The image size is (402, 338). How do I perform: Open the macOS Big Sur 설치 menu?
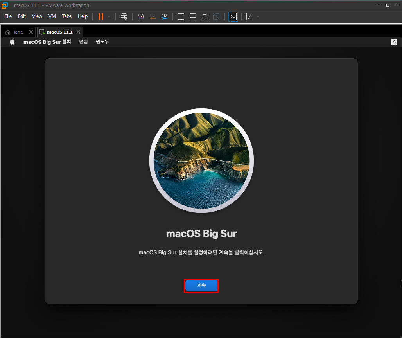(x=47, y=41)
